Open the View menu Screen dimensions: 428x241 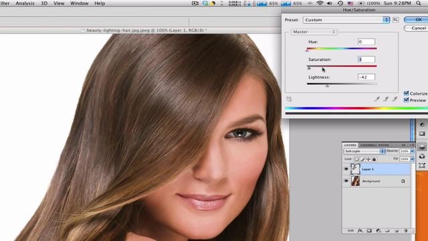click(x=59, y=3)
